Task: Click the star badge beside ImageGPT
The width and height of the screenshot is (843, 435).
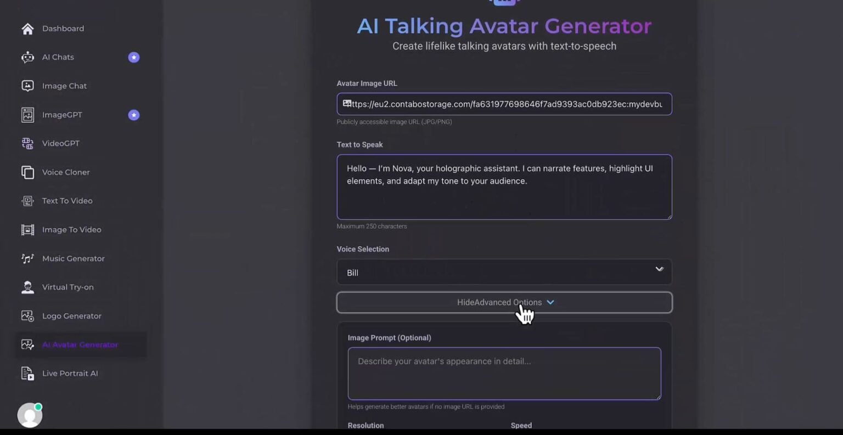Action: [133, 115]
